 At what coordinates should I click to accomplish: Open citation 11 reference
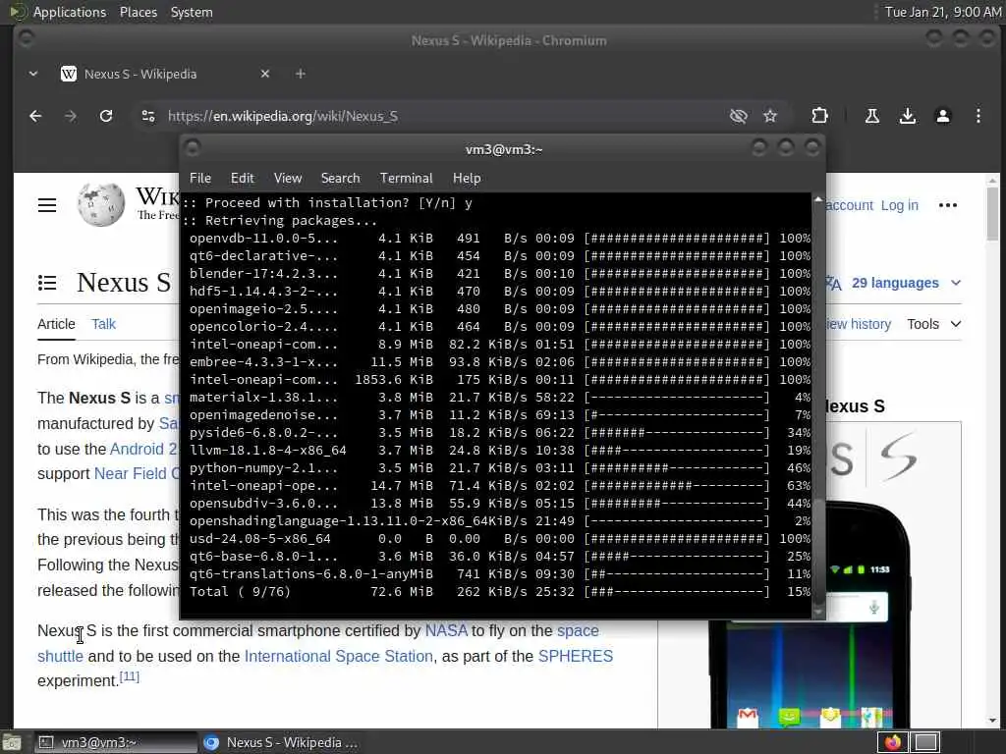tap(130, 676)
